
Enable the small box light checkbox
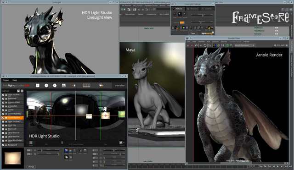(x=3, y=125)
